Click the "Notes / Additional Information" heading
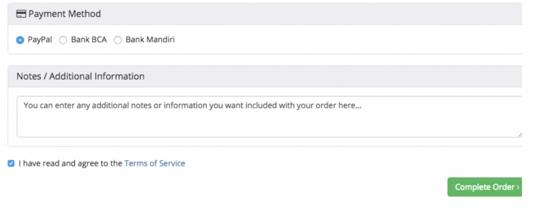536x213 pixels. pyautogui.click(x=81, y=76)
